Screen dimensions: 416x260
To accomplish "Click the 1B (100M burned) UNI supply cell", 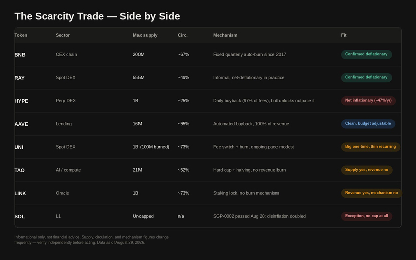I will [151, 147].
